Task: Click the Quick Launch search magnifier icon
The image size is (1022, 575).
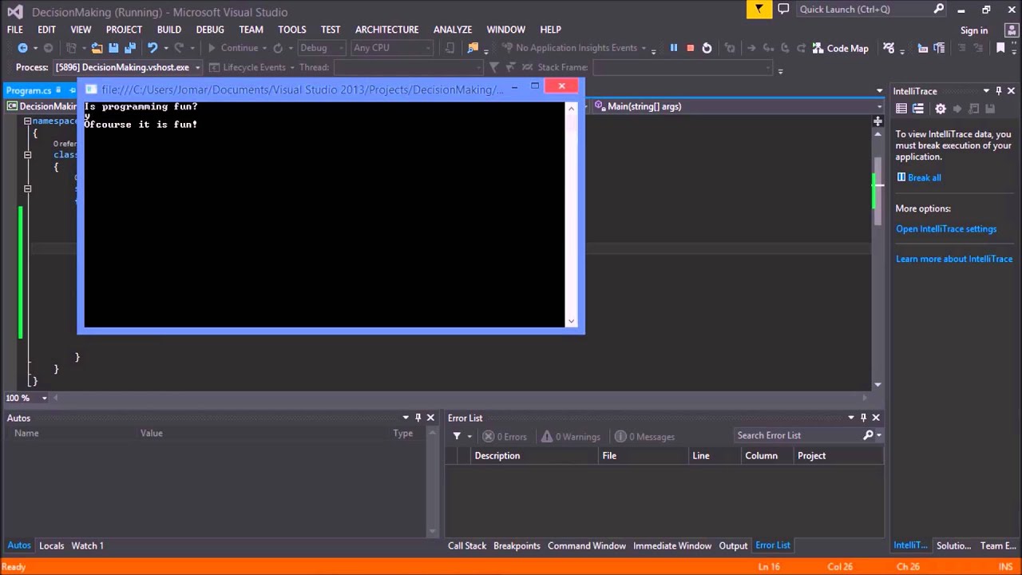Action: pyautogui.click(x=939, y=9)
